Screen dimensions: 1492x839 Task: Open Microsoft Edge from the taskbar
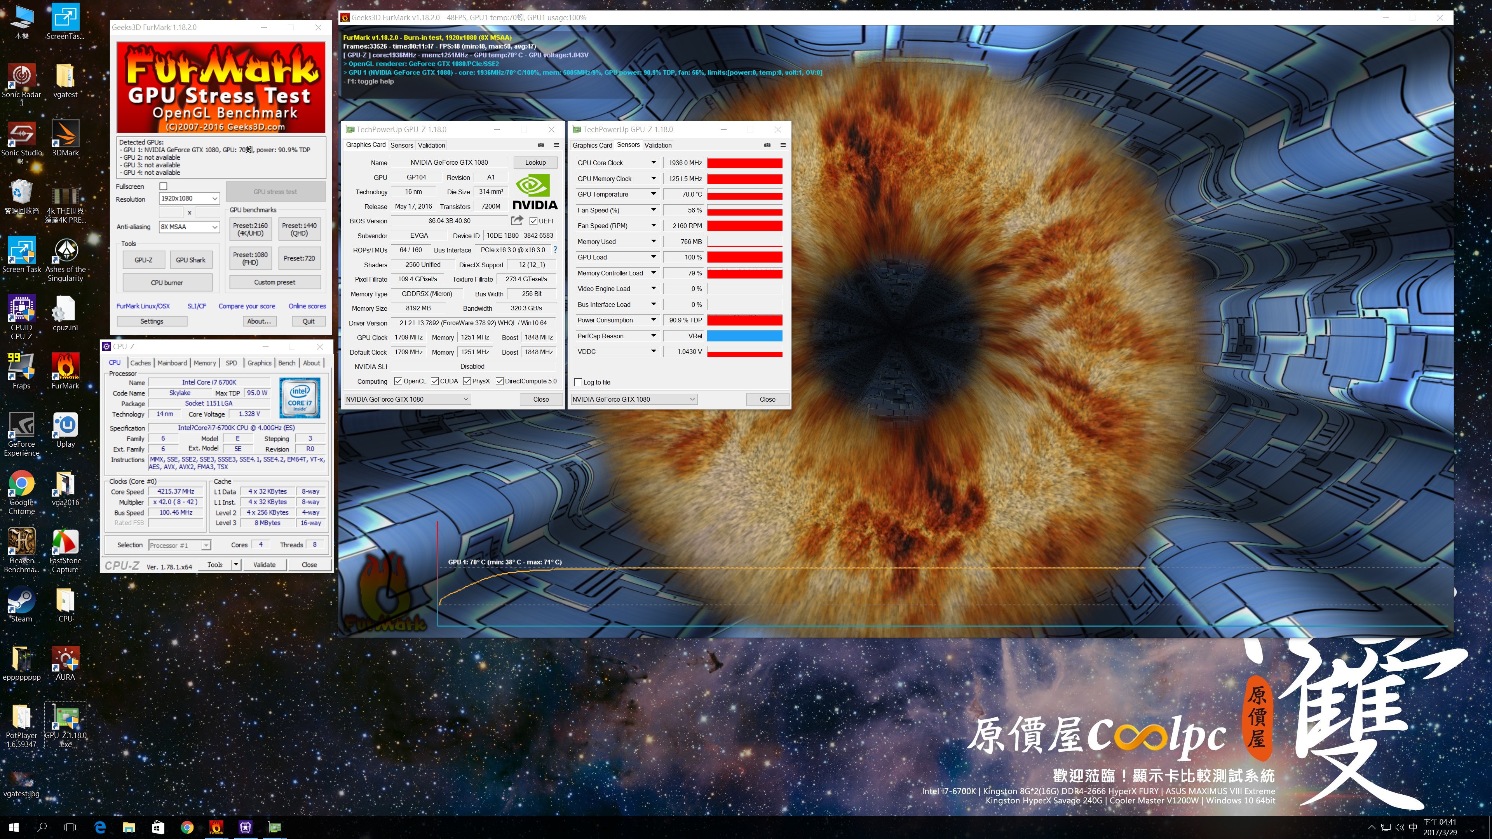[99, 827]
